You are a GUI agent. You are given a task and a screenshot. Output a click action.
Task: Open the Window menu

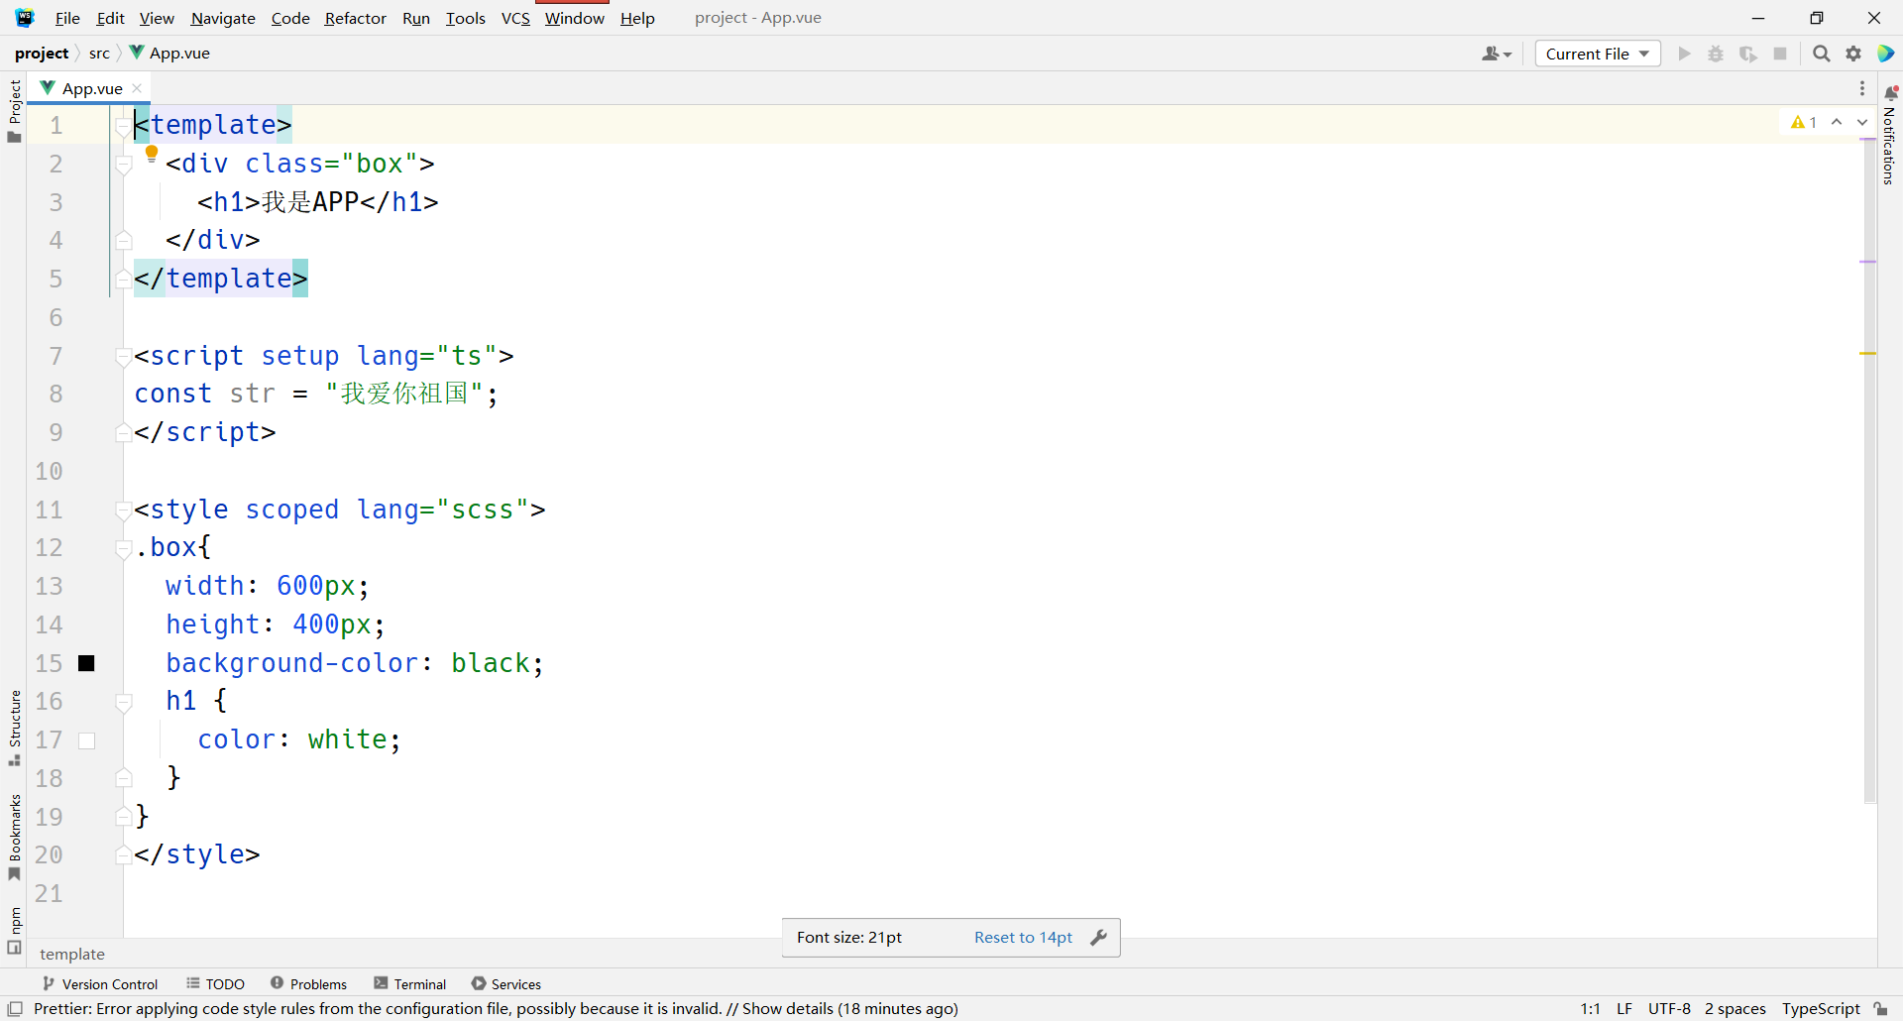pos(574,18)
